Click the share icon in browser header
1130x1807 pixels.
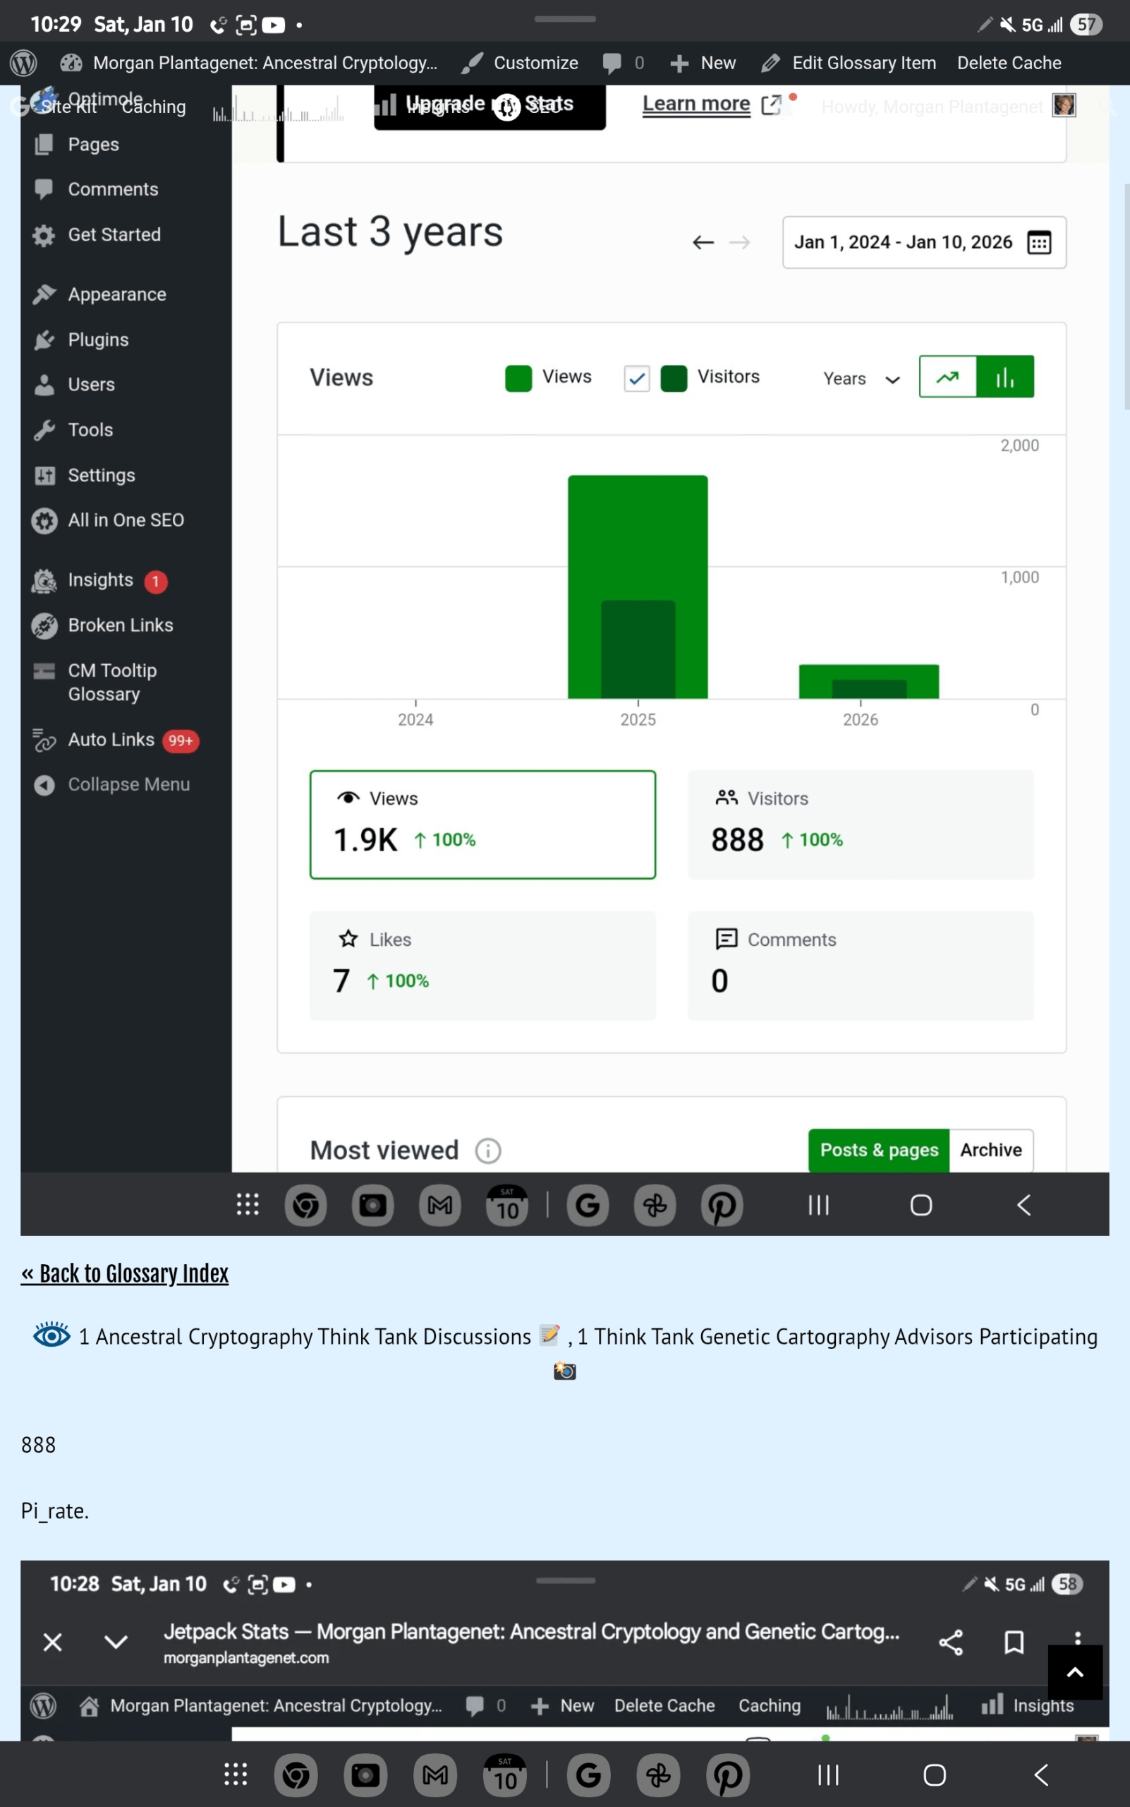click(951, 1643)
